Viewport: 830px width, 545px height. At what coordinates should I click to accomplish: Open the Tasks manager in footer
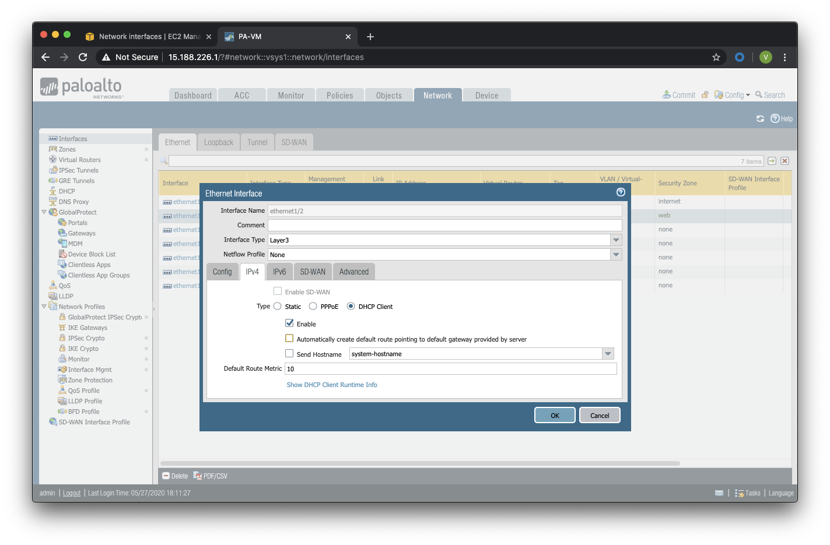(x=748, y=493)
